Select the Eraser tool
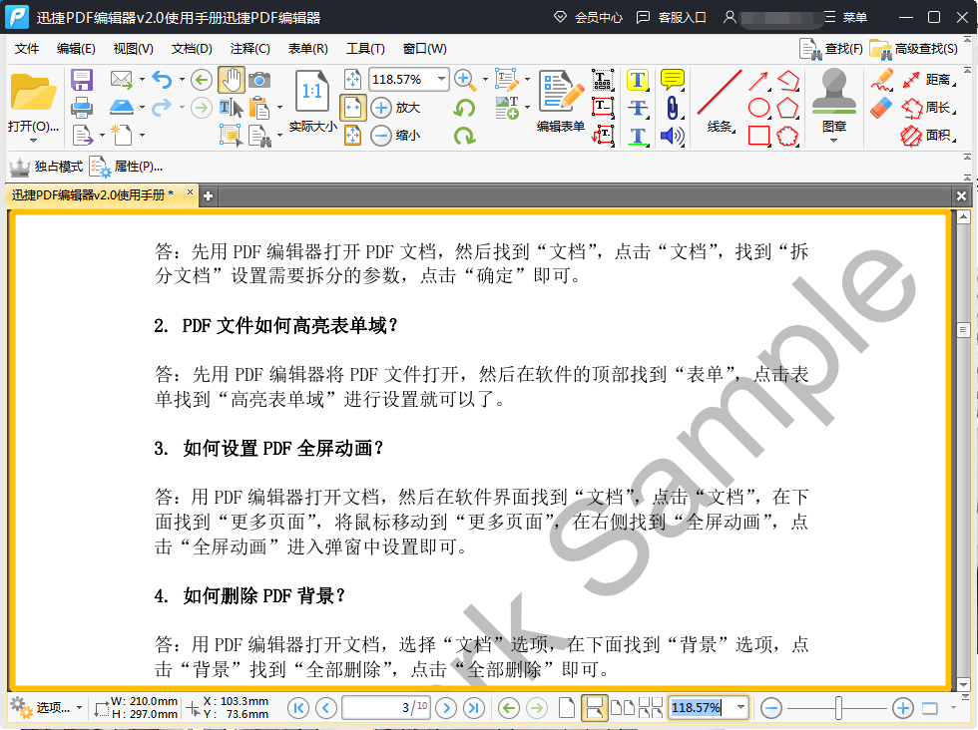Image resolution: width=978 pixels, height=730 pixels. (881, 108)
